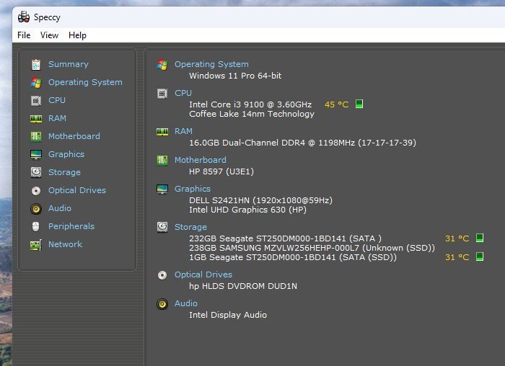The image size is (505, 366).
Task: Select the Summary icon in sidebar
Action: pyautogui.click(x=36, y=64)
